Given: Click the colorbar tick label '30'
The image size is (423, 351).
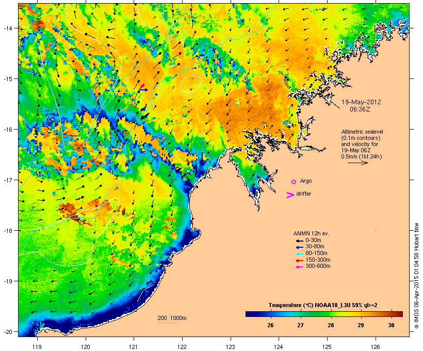Looking at the screenshot, I should point(391,325).
